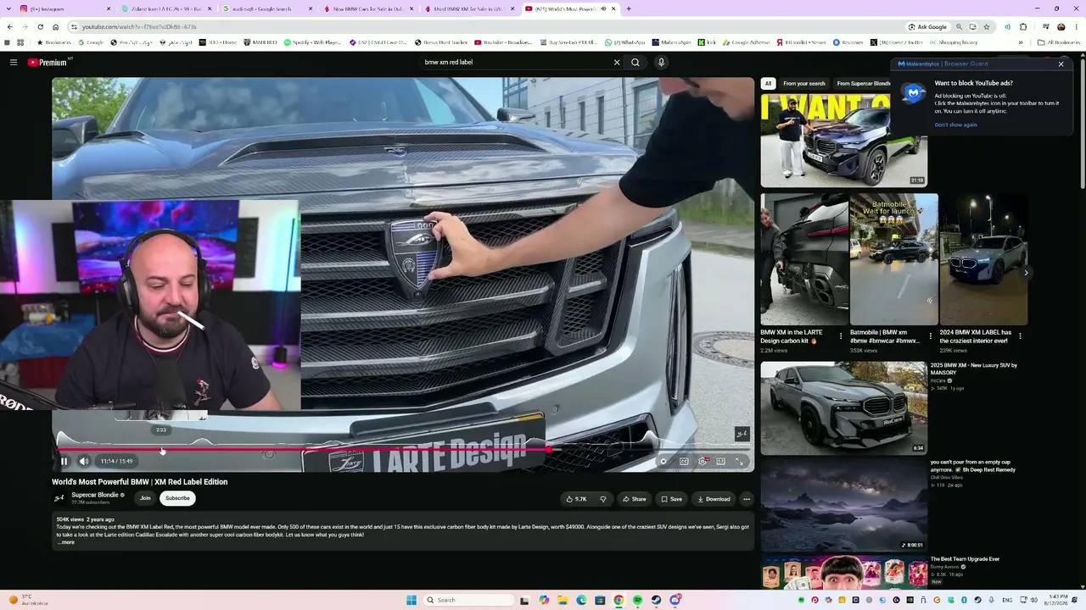Screen dimensions: 1086x610
Task: Open the I WANT video thumbnail
Action: pos(843,140)
